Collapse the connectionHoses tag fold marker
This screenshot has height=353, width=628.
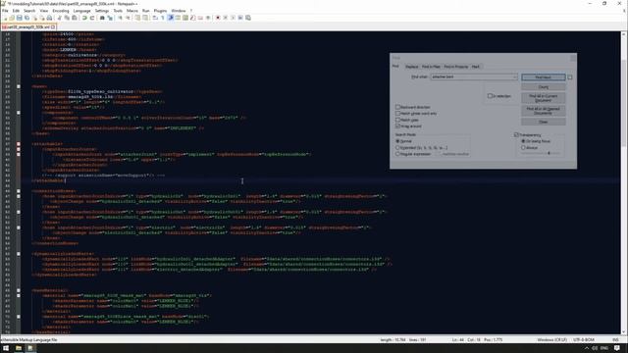click(x=19, y=191)
